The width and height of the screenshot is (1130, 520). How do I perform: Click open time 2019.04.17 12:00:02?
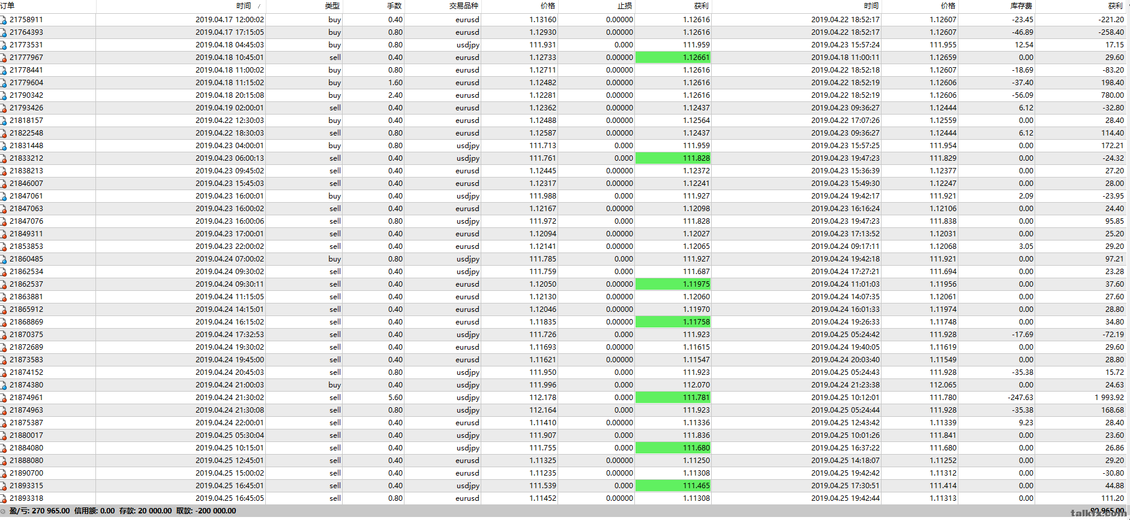pyautogui.click(x=230, y=20)
